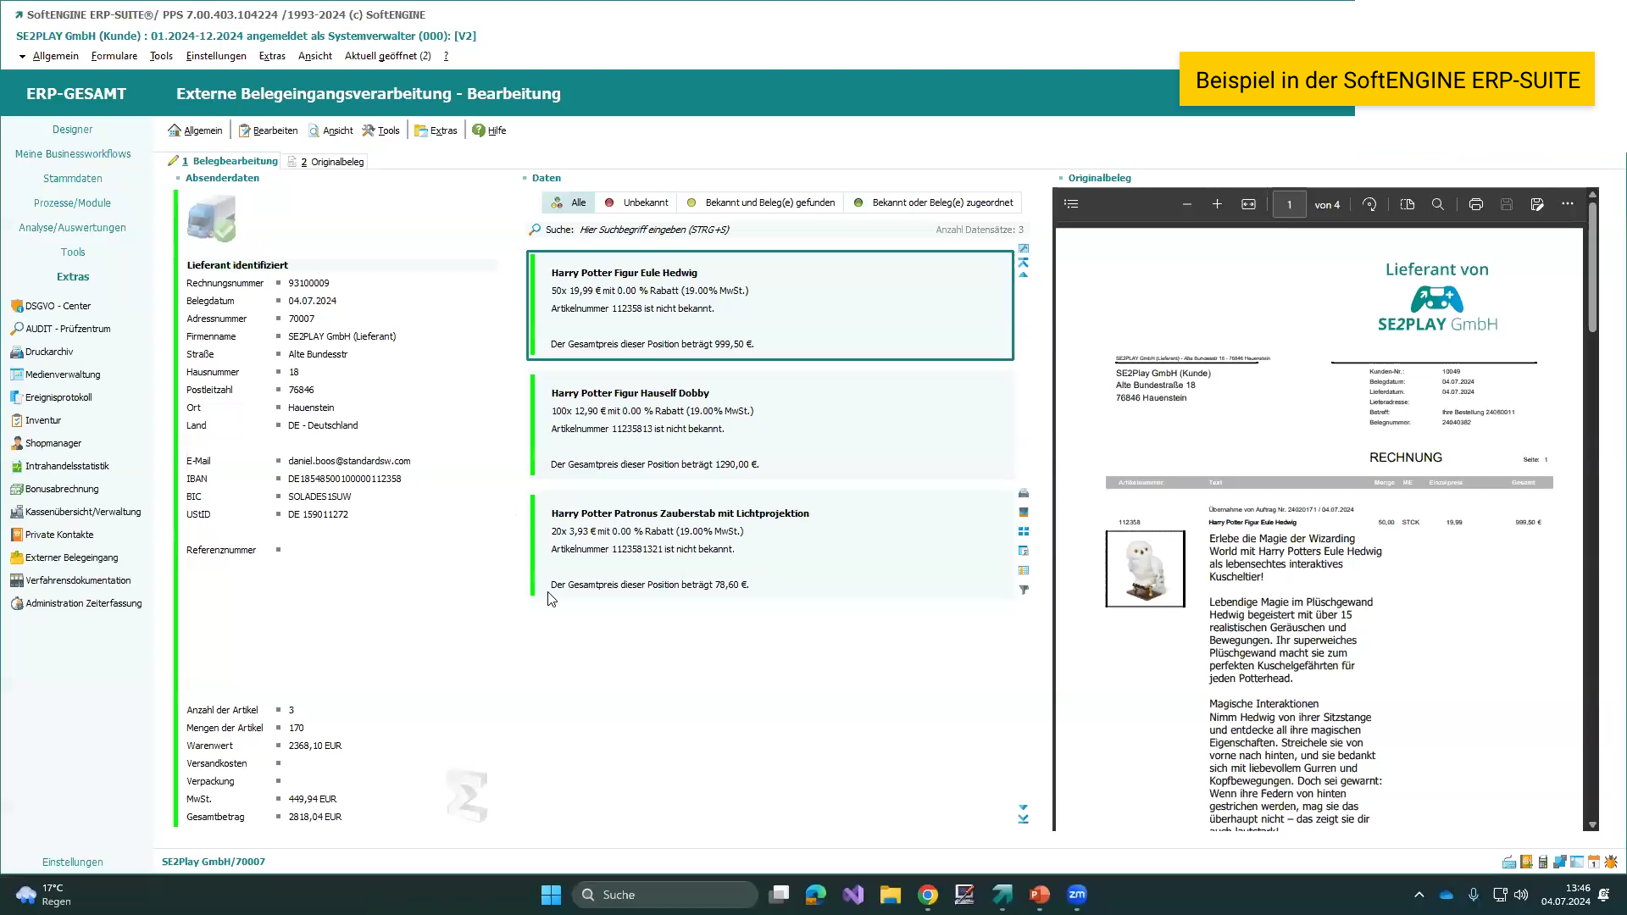Save the PDF with edits icon

point(1537,204)
